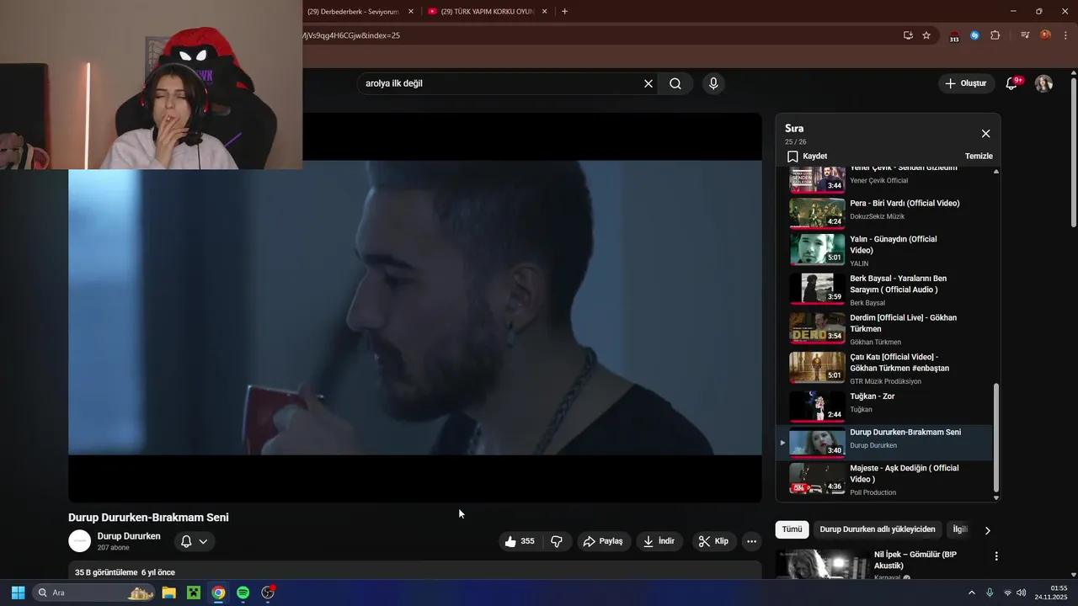Like the video with 355 likes
The image size is (1078, 606).
pos(520,541)
